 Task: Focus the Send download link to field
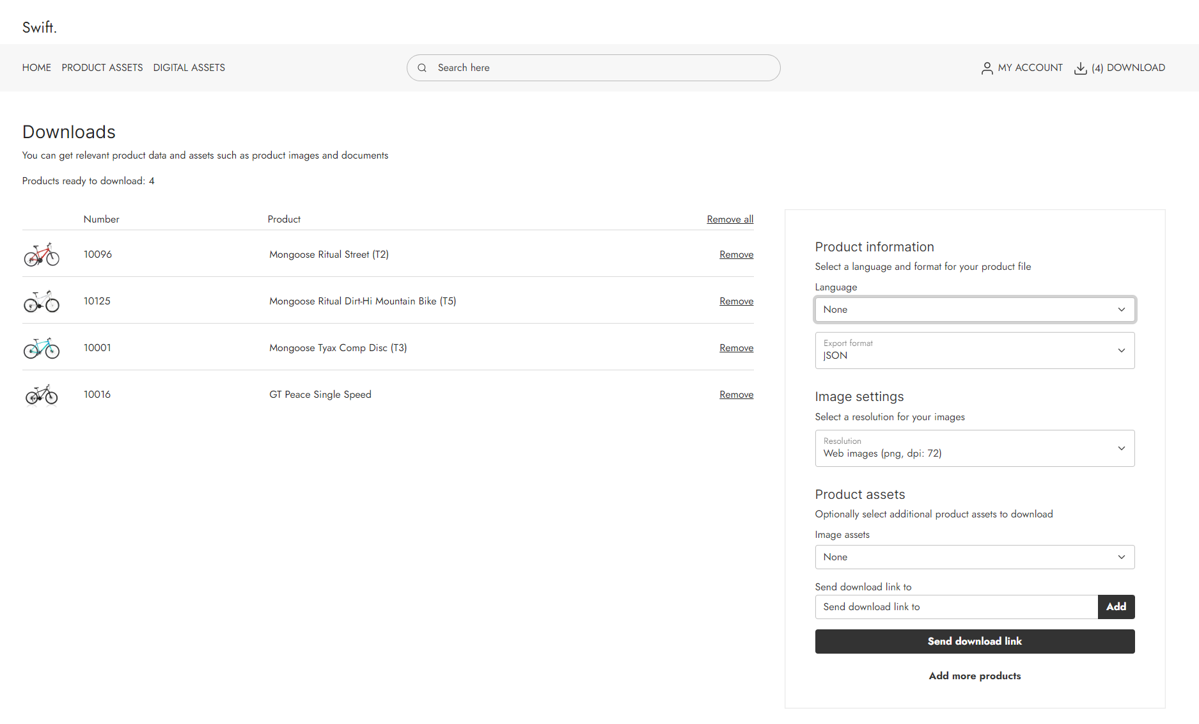coord(956,607)
